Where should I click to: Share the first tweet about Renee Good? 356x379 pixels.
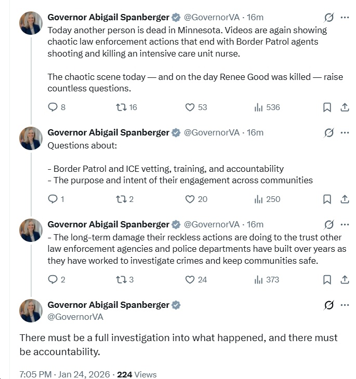coord(345,107)
